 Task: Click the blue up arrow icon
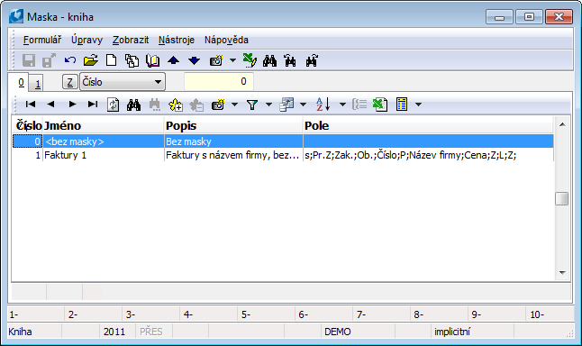pos(173,60)
